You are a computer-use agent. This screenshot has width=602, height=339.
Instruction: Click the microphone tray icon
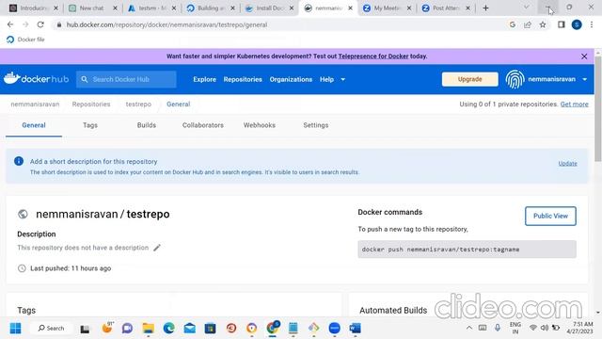tap(498, 328)
